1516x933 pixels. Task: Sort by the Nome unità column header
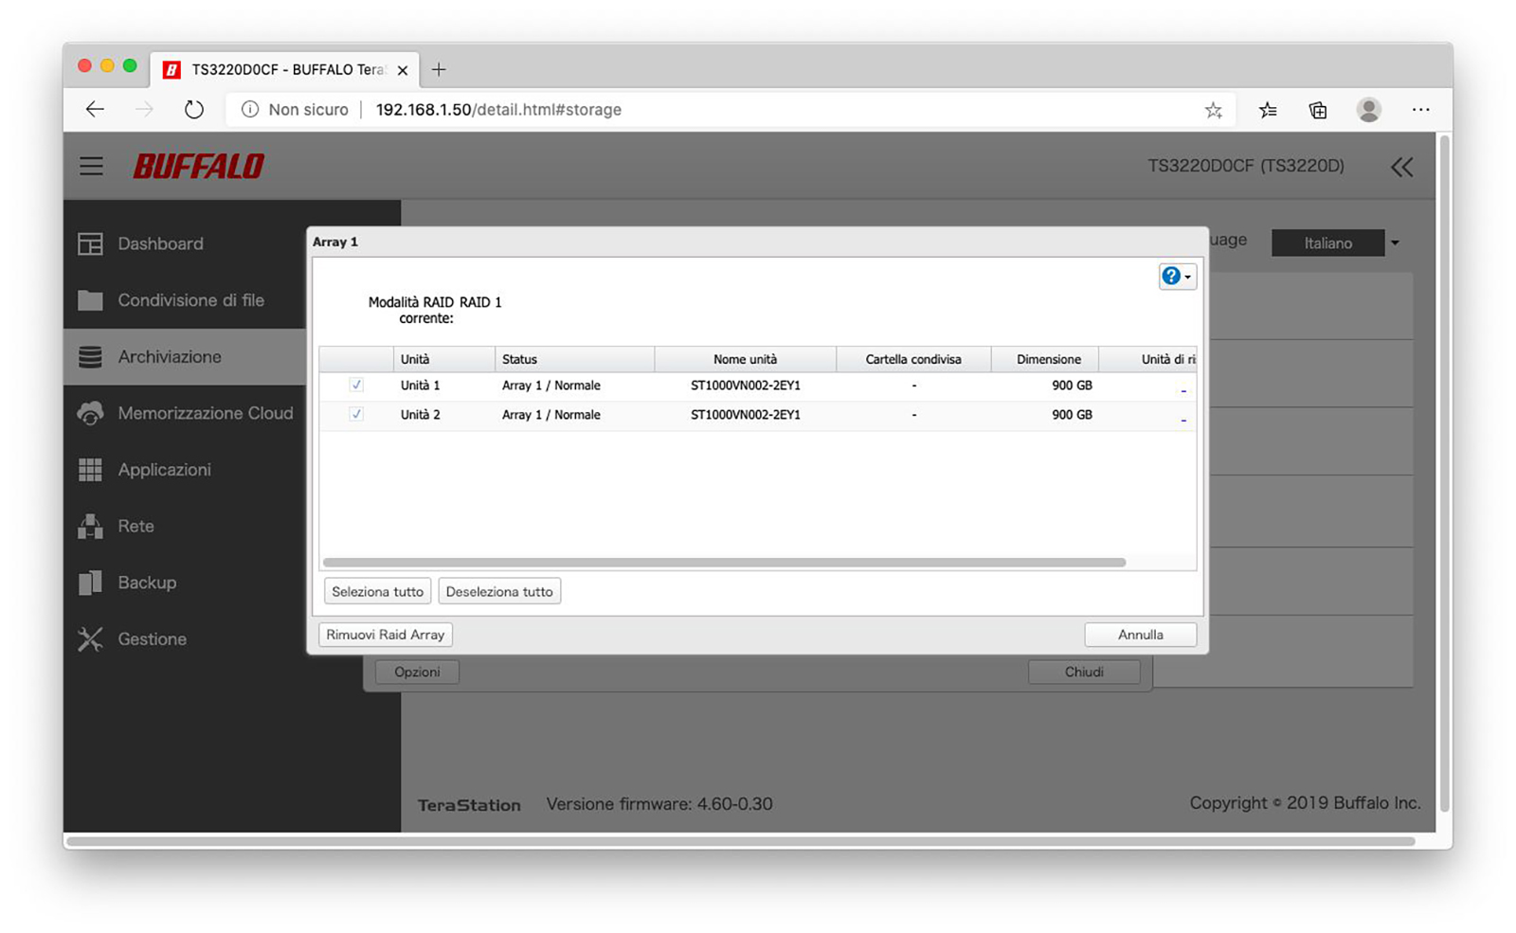point(745,359)
